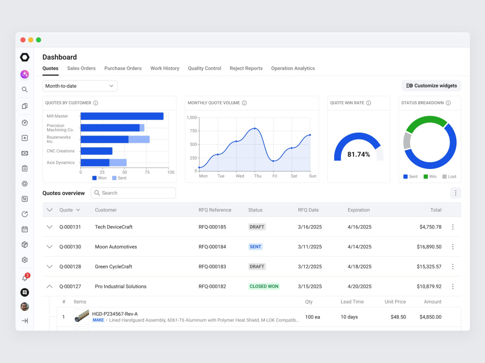The height and width of the screenshot is (363, 485).
Task: Open the dashboard gauge icon in sidebar
Action: coord(25,122)
